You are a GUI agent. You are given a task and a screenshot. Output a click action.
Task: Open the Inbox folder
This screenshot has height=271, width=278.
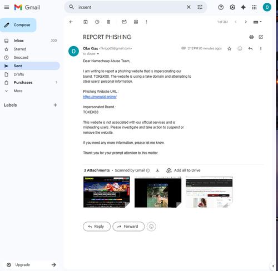pos(30,41)
